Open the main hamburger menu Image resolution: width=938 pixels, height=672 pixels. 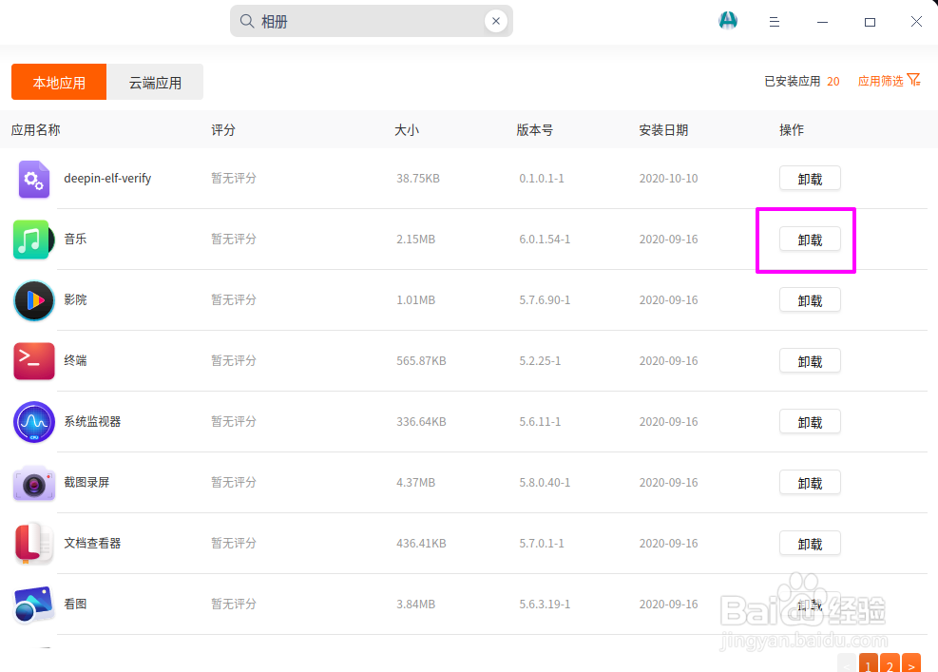(775, 22)
